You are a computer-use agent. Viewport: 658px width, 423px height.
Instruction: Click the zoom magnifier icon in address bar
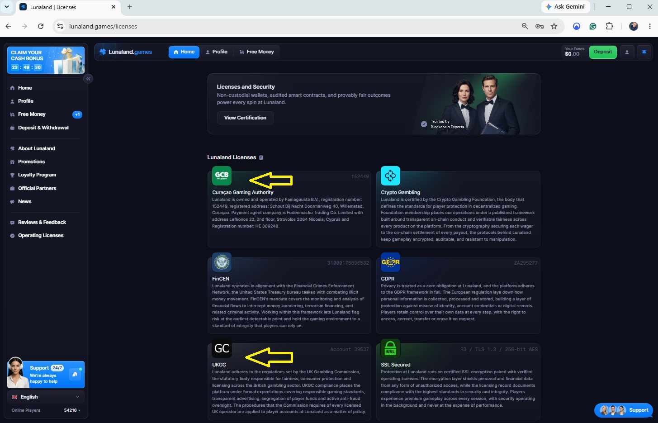[525, 26]
